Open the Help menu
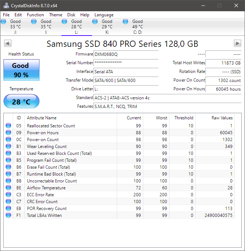This screenshot has height=251, width=245. (85, 15)
